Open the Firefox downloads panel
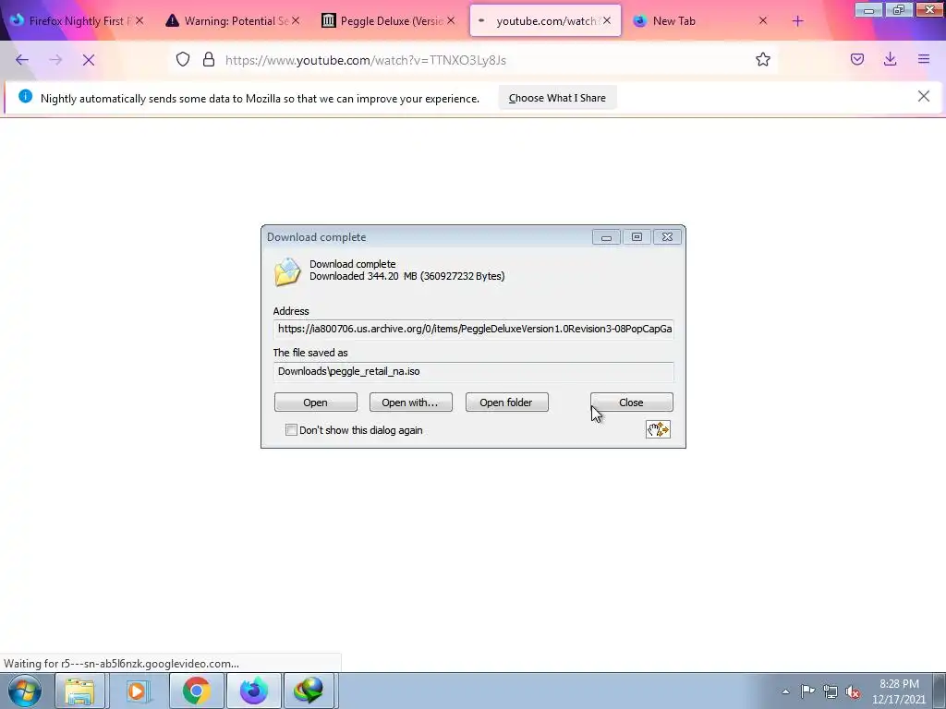 click(890, 59)
